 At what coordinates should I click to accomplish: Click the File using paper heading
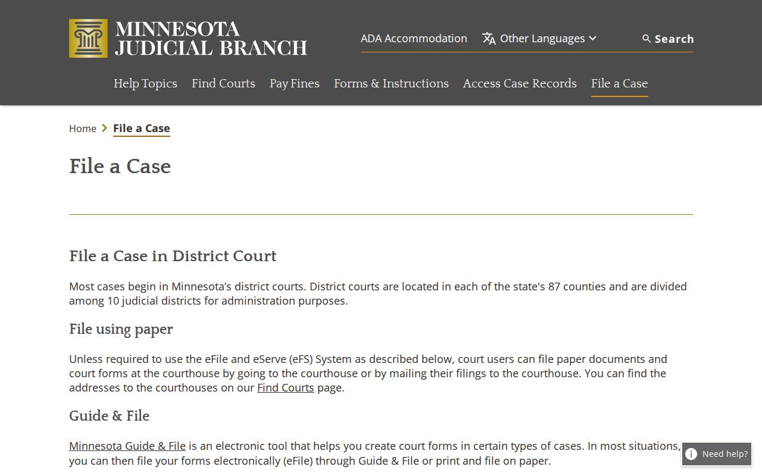[x=121, y=329]
